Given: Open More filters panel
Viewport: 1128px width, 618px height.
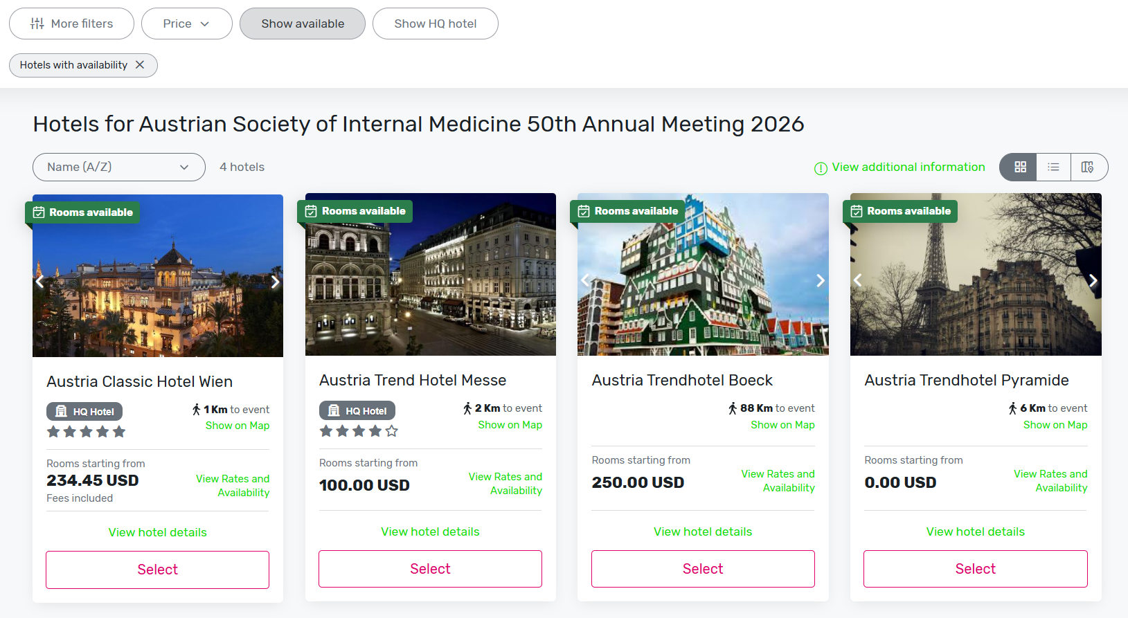Looking at the screenshot, I should [x=71, y=24].
